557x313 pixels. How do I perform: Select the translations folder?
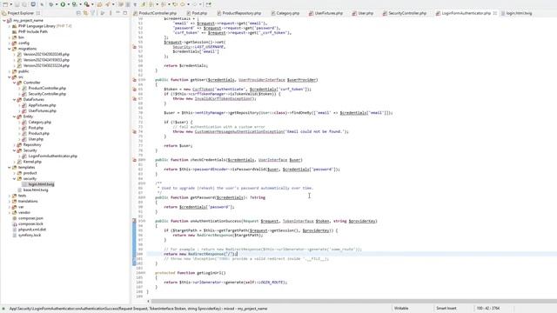coord(28,201)
